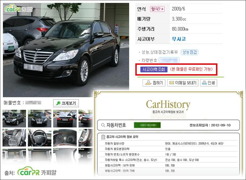Select the first front-side view car thumbnail
The height and width of the screenshot is (180, 246).
click(x=14, y=118)
